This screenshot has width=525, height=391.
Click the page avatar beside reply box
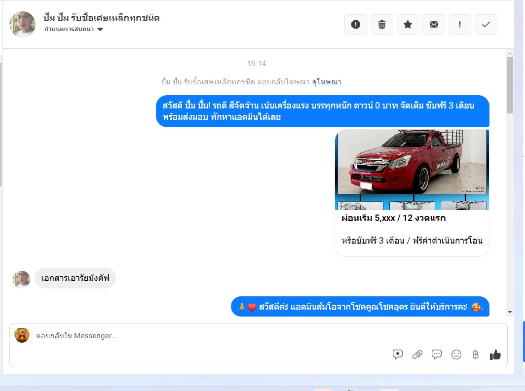point(22,335)
